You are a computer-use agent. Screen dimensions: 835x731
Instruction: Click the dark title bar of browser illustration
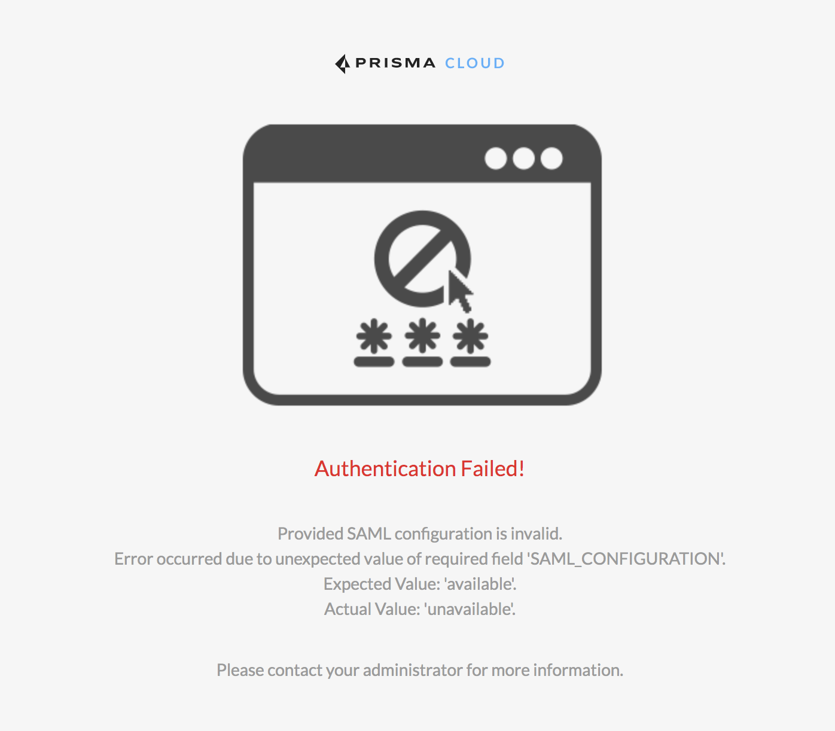422,154
